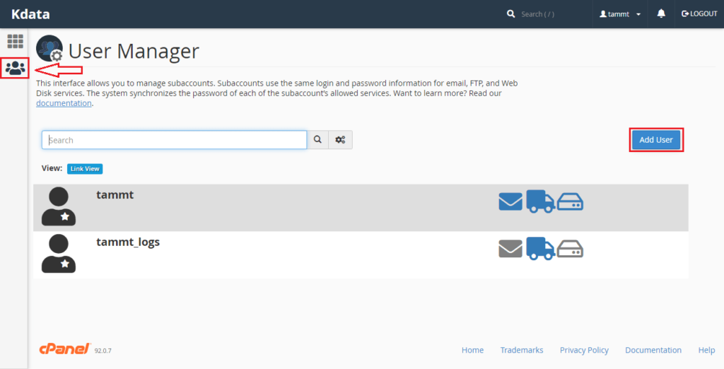Click the email envelope icon for tammt

pos(510,201)
